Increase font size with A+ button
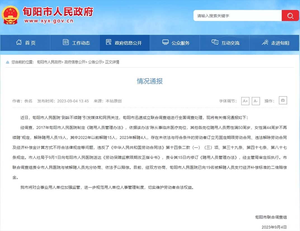The image size is (300, 231). click(x=245, y=101)
